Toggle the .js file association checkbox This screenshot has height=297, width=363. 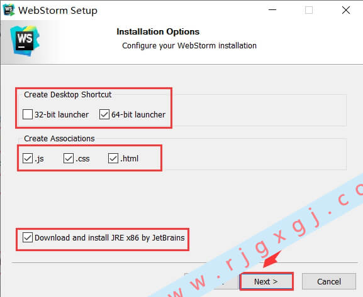28,159
